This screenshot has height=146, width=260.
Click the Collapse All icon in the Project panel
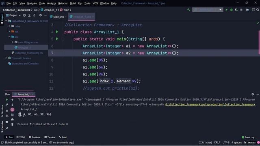[34, 15]
